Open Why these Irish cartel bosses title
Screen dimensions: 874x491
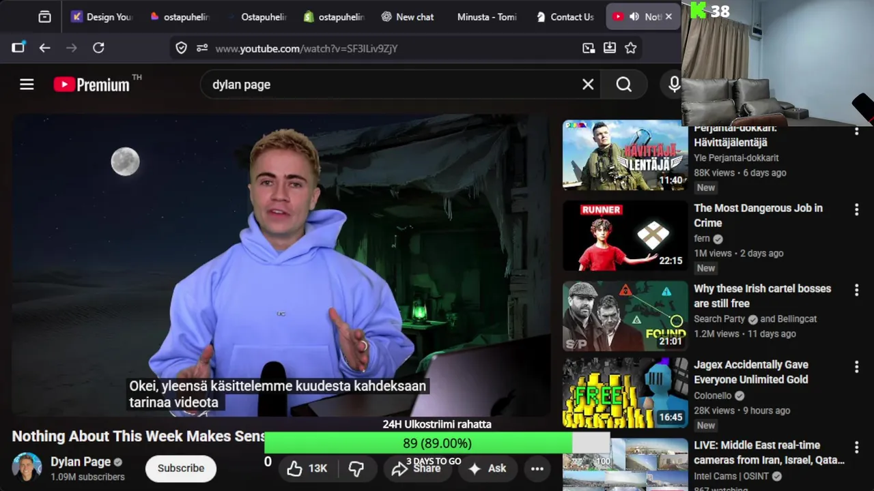[x=762, y=296]
